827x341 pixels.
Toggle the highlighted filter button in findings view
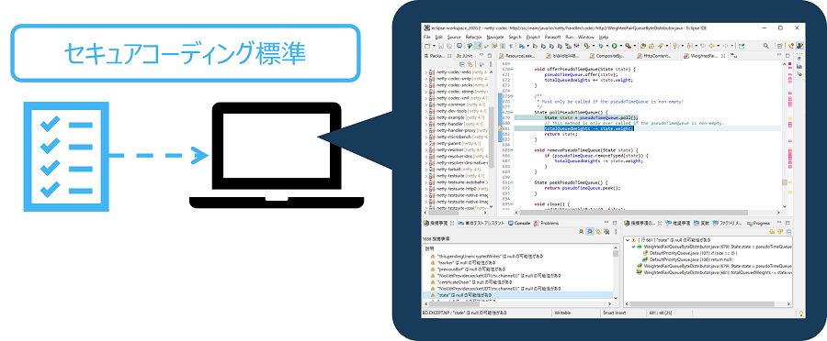[590, 231]
